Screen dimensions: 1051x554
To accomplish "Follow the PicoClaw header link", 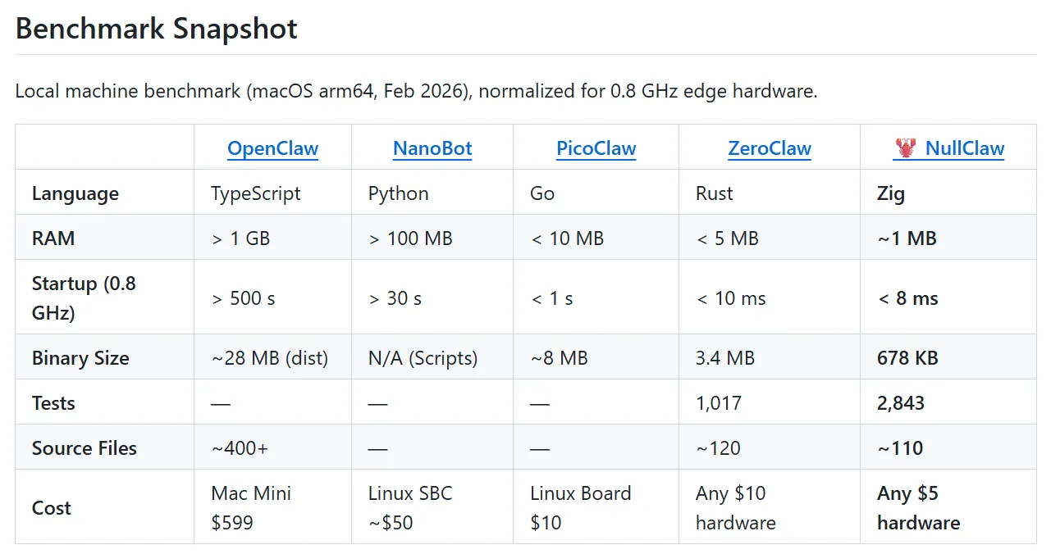I will point(596,148).
